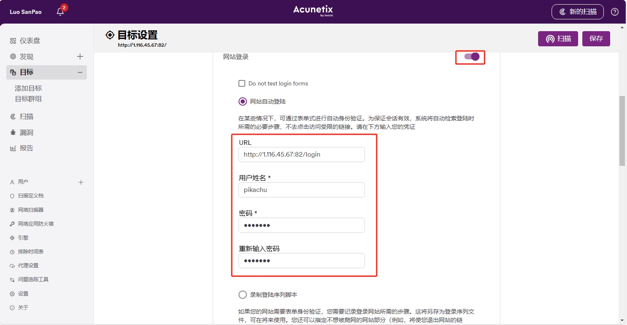Click the dashboard (仪表盘) grid icon
This screenshot has width=627, height=325.
13,41
